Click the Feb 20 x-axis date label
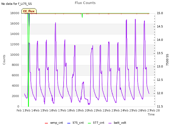Image resolution: width=171 pixels, height=128 pixels. (x=84, y=110)
